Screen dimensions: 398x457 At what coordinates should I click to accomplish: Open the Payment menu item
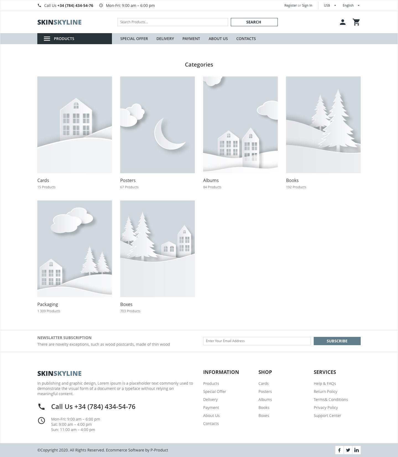click(x=191, y=39)
